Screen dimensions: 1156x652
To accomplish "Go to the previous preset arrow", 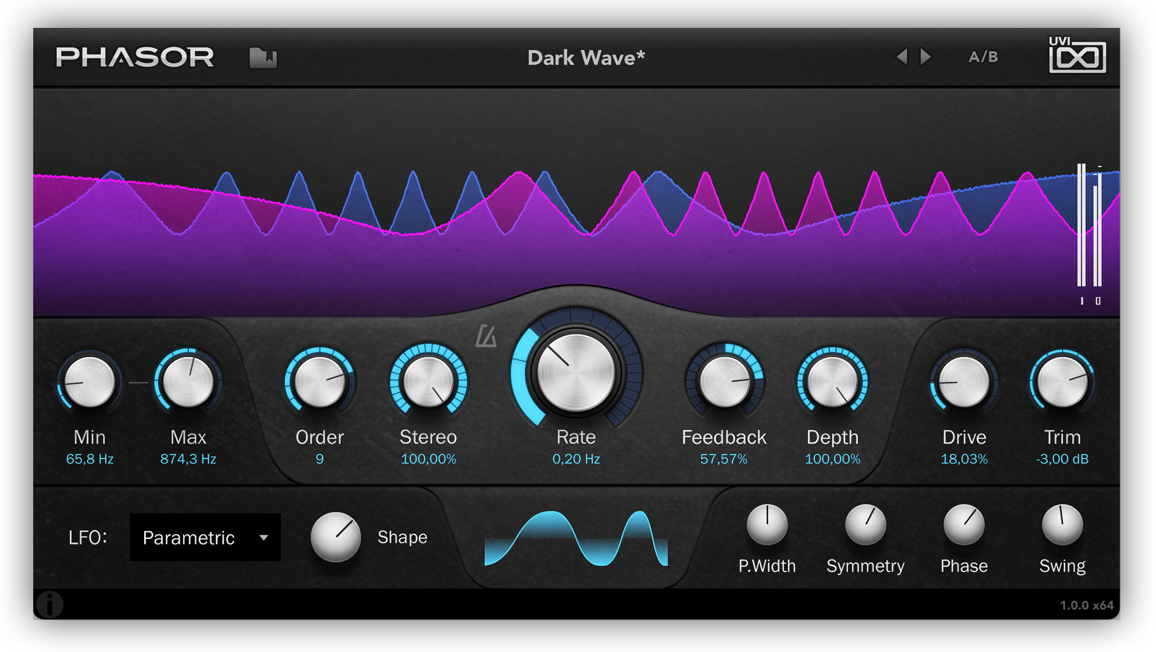I will point(902,57).
